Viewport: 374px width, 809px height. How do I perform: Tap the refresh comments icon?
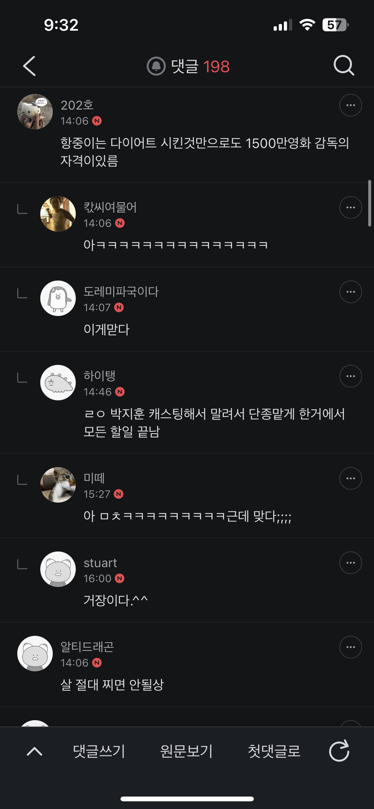[339, 751]
